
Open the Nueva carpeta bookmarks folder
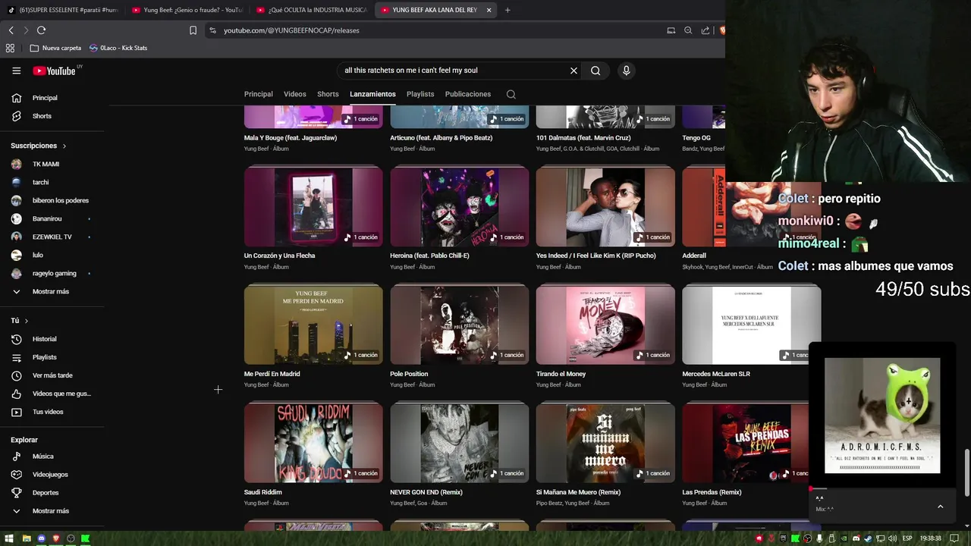click(55, 48)
